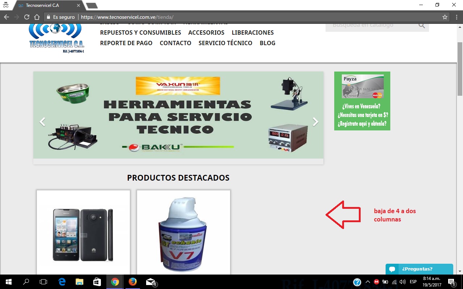Click the Chrome icon on the taskbar
Screen dimensions: 463x289
click(115, 282)
